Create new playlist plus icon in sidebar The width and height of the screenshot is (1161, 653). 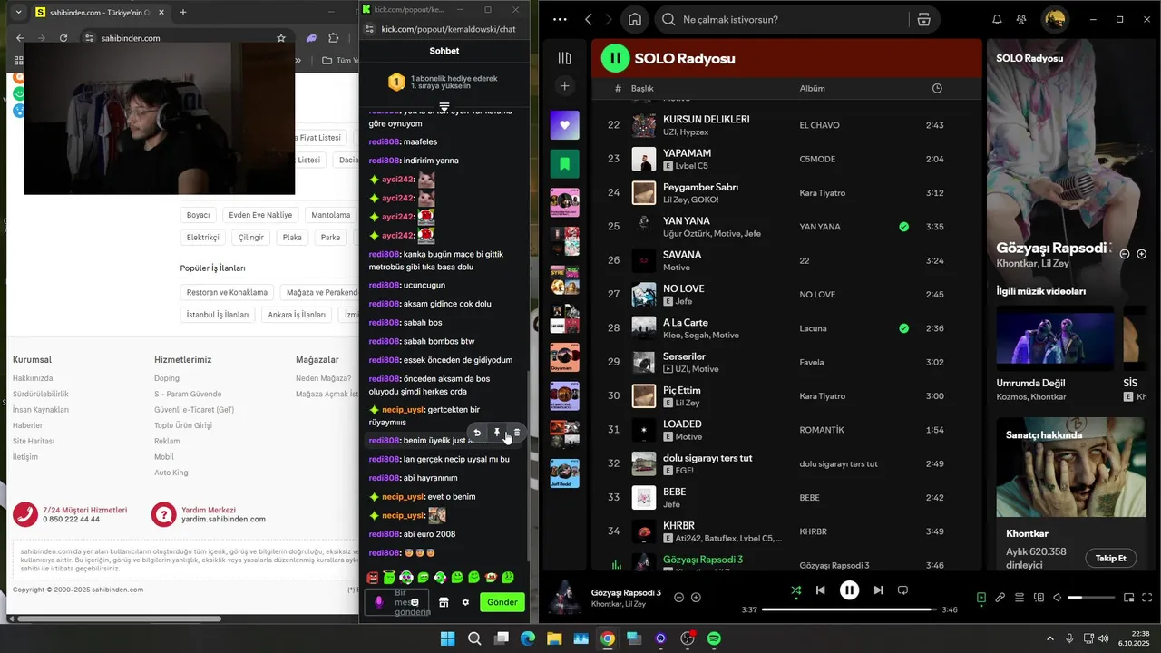click(x=564, y=86)
